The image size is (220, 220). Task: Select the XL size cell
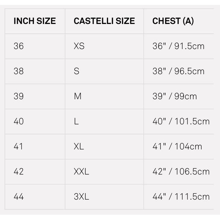[79, 146]
